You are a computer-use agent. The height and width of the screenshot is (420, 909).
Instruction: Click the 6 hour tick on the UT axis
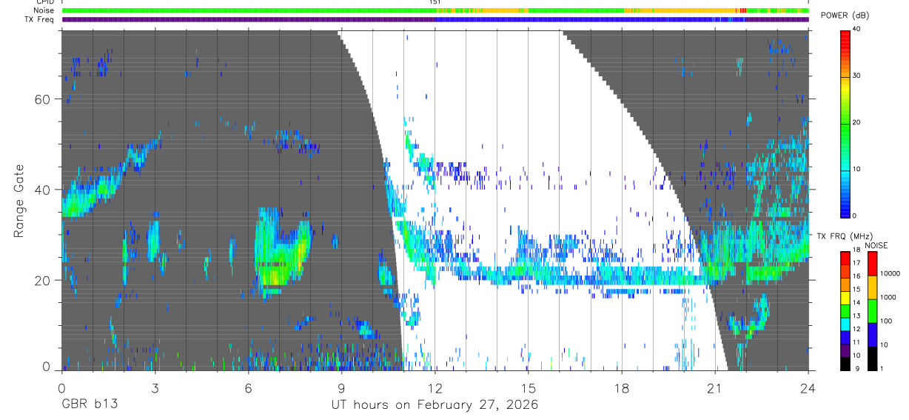[248, 387]
